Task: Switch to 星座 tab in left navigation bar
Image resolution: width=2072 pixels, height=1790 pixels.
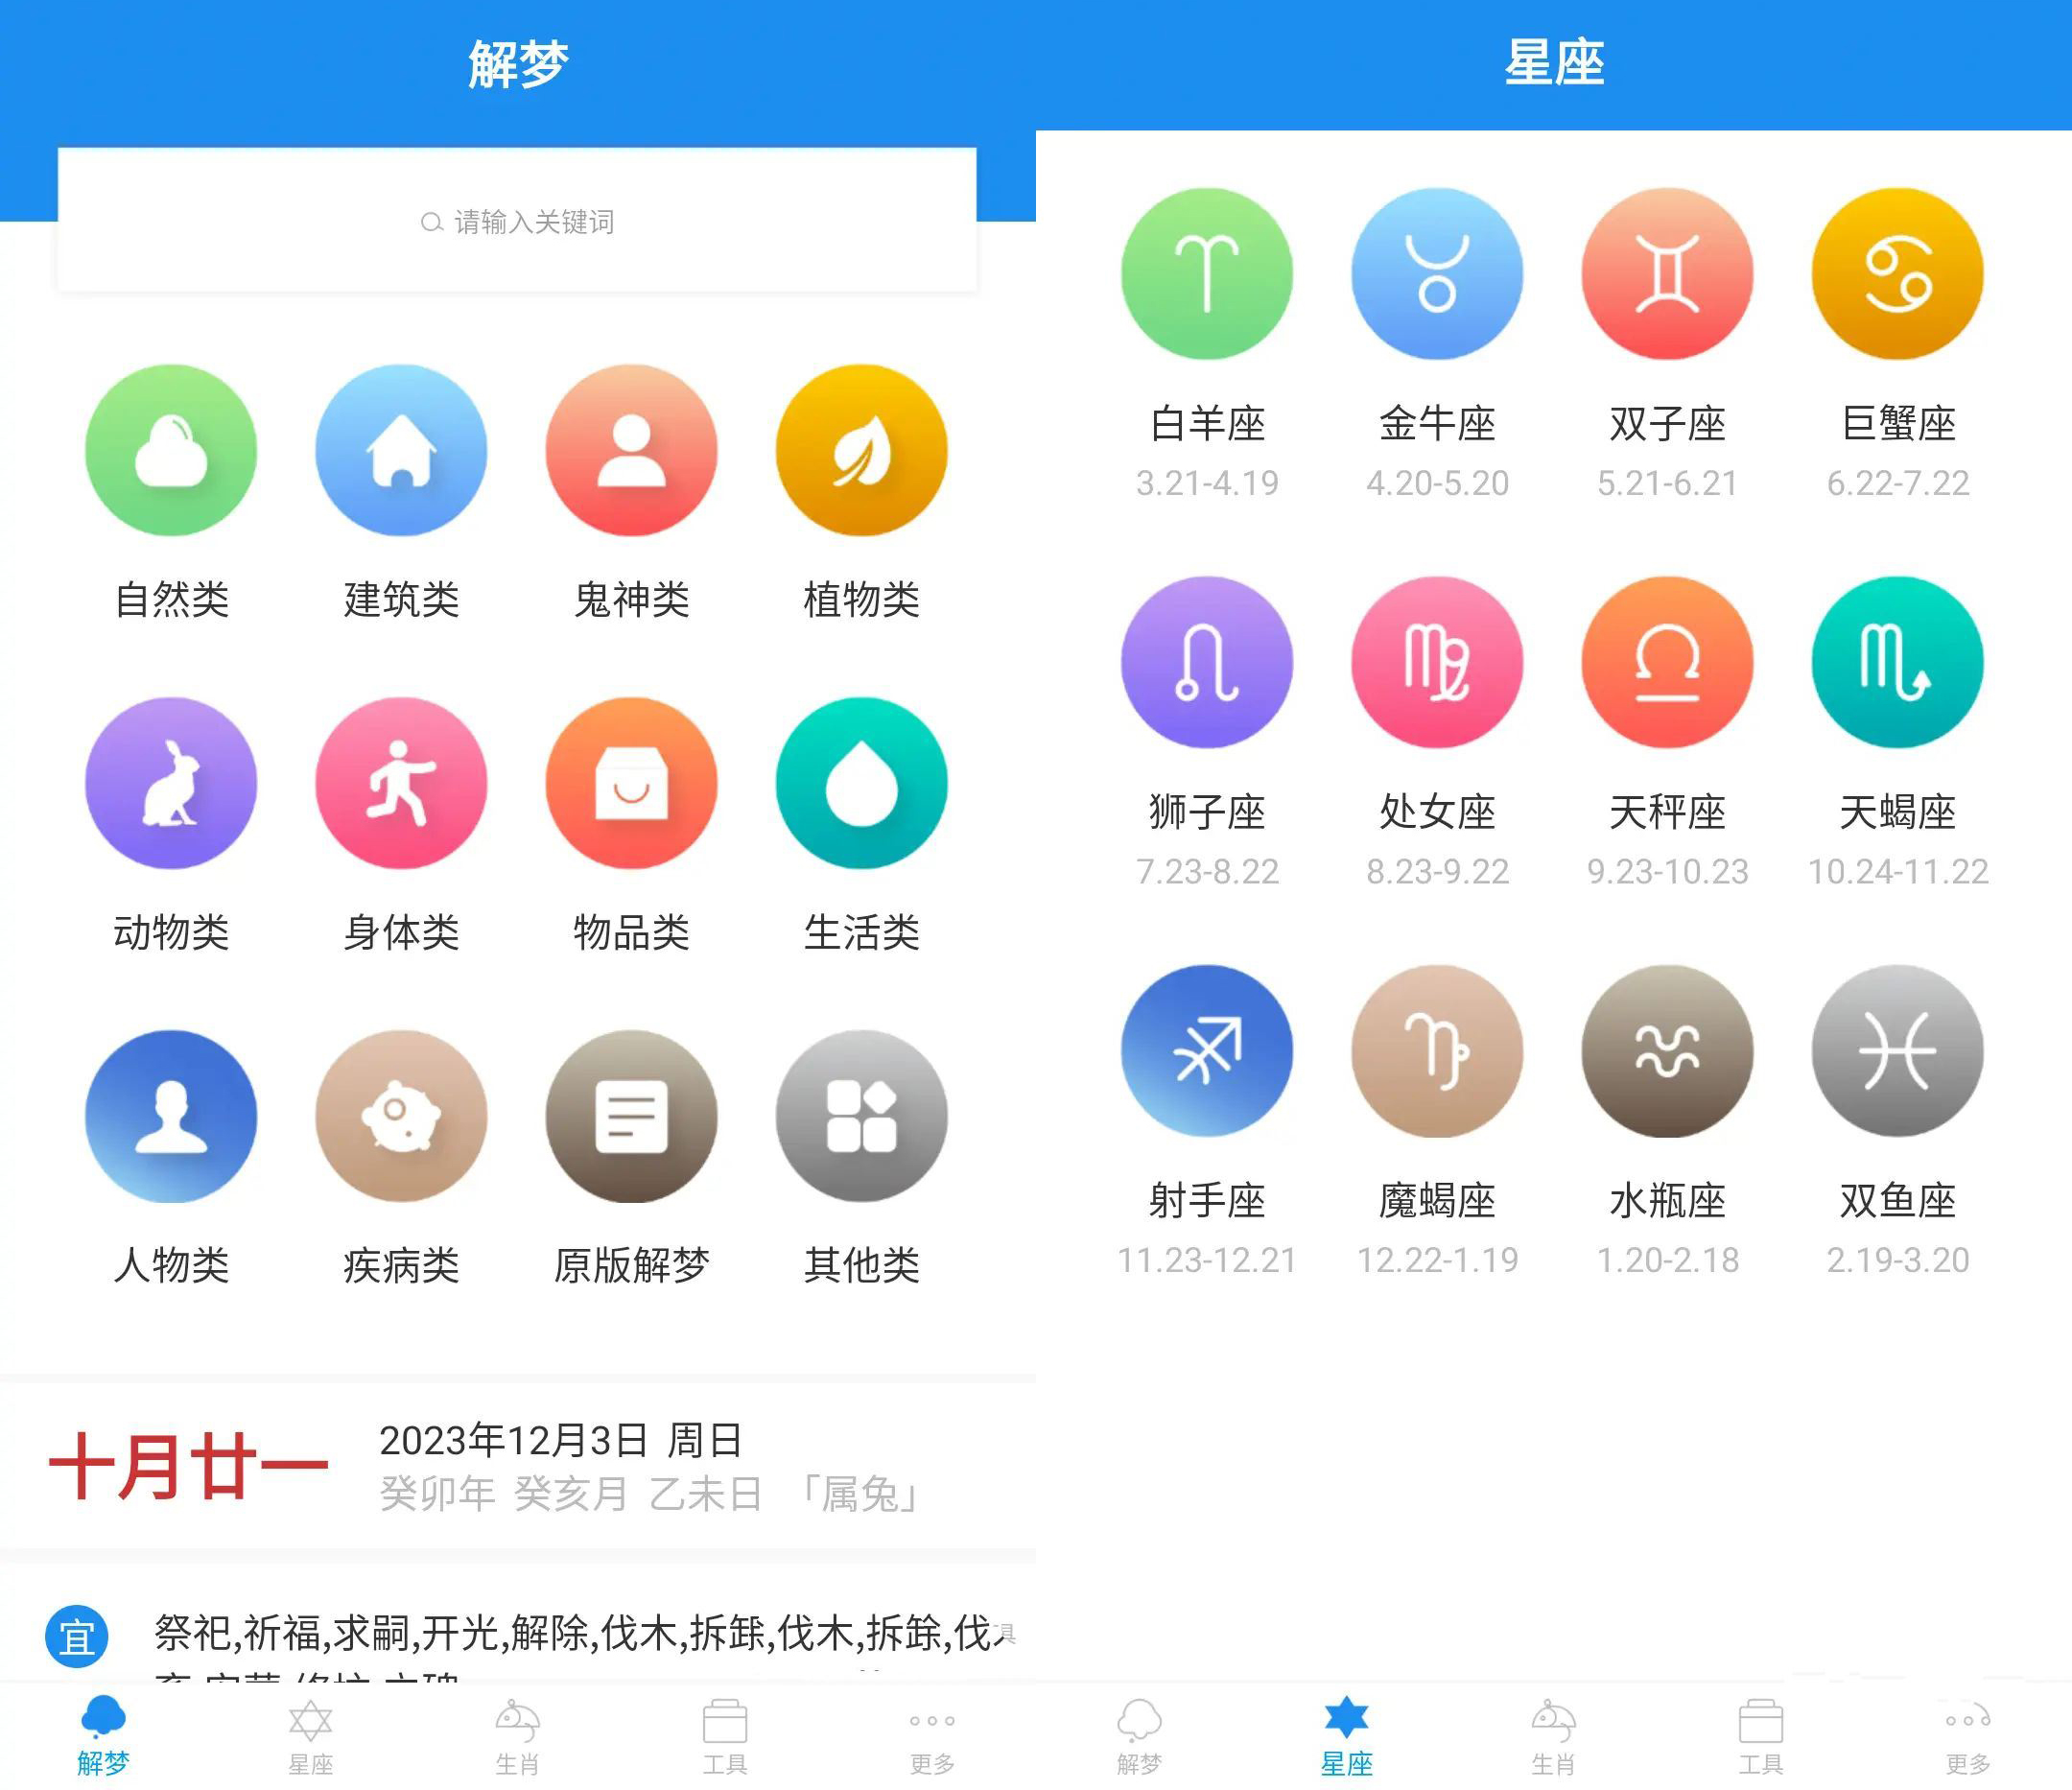Action: pos(310,1737)
